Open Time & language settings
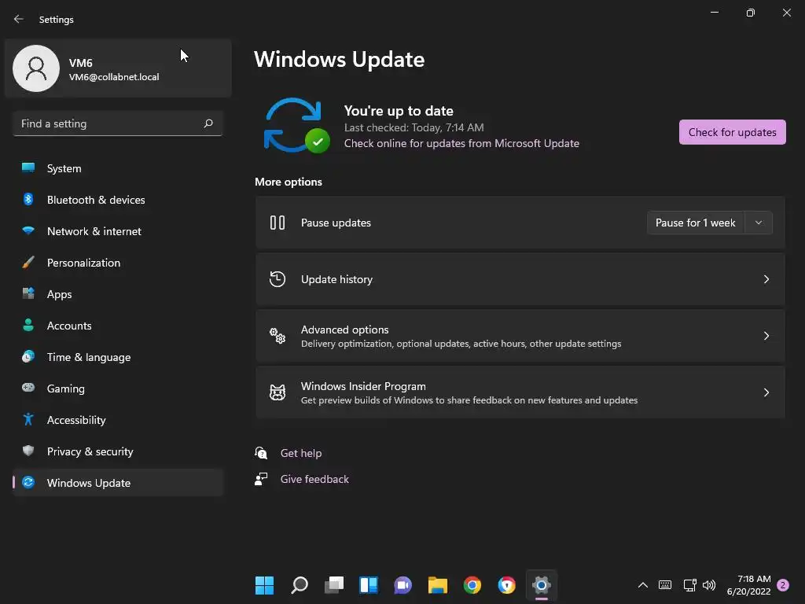Screen dimensions: 805x604 click(x=118, y=357)
